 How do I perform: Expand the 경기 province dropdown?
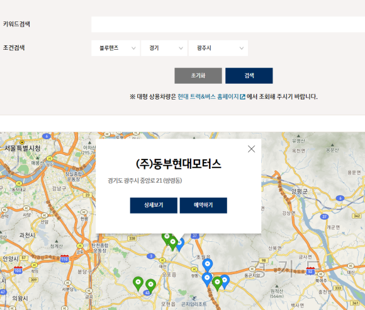tap(164, 48)
